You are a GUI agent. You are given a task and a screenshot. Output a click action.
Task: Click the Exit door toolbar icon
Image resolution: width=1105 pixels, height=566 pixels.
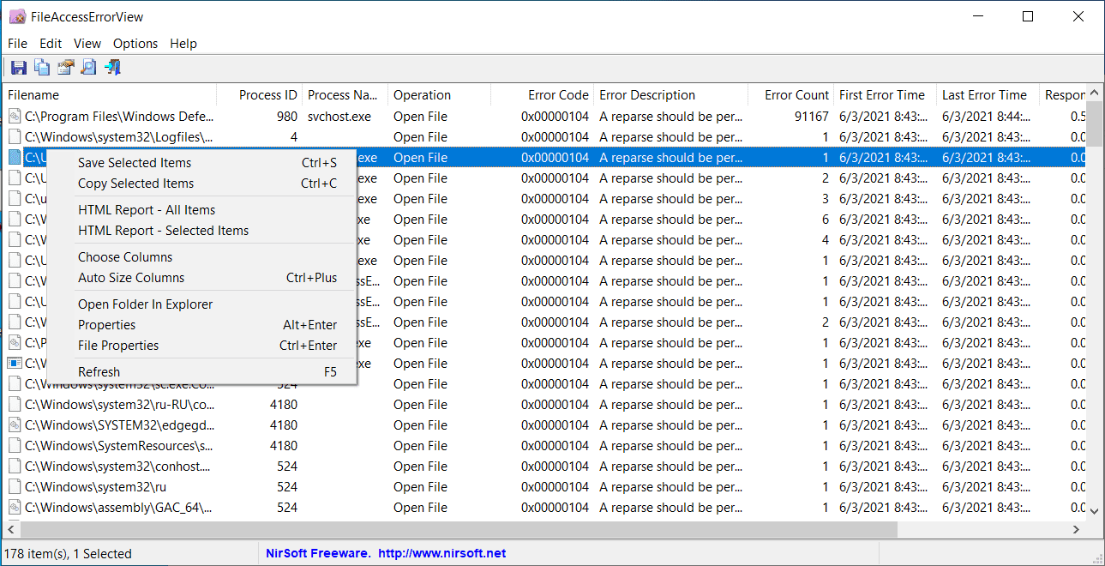pyautogui.click(x=113, y=68)
